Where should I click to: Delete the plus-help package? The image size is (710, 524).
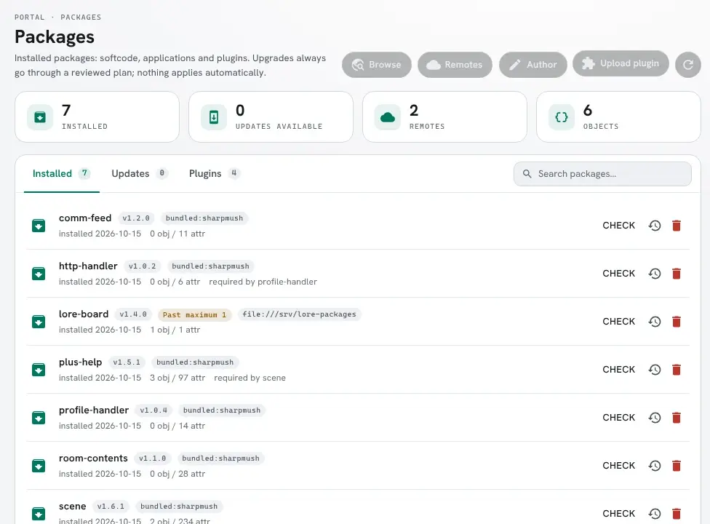click(677, 370)
